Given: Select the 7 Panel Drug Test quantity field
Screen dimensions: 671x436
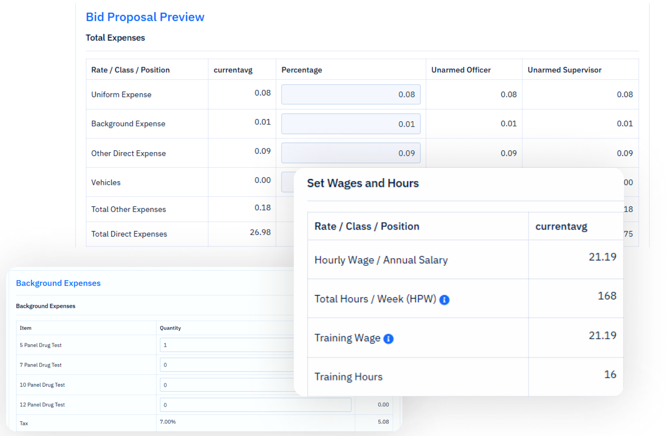Looking at the screenshot, I should (227, 365).
